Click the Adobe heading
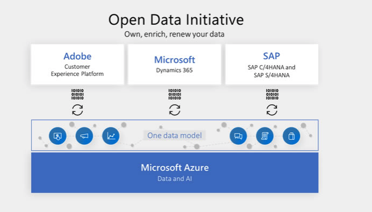The width and height of the screenshot is (372, 212). tap(77, 56)
